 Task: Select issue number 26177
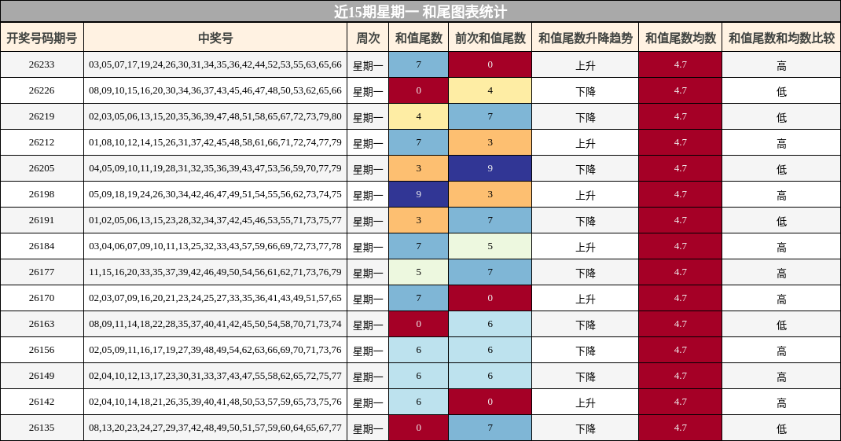pos(42,272)
